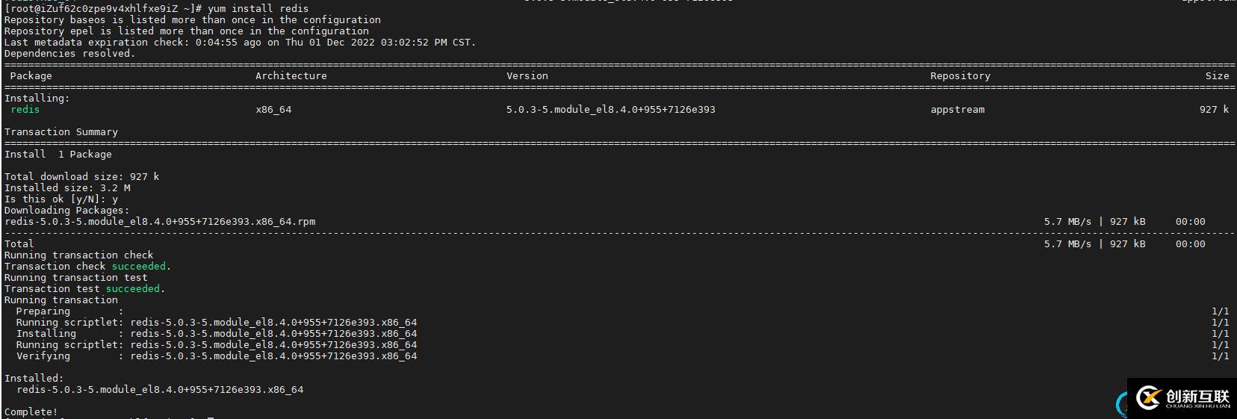Click the downloaded redis .rpm filename
Screen dimensions: 1237x419
tap(160, 222)
